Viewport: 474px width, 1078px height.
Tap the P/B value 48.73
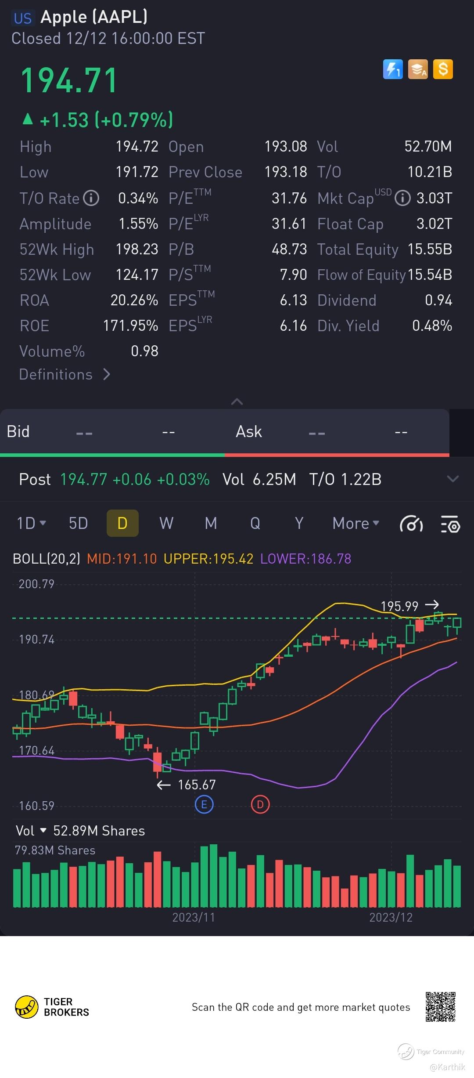pos(289,249)
